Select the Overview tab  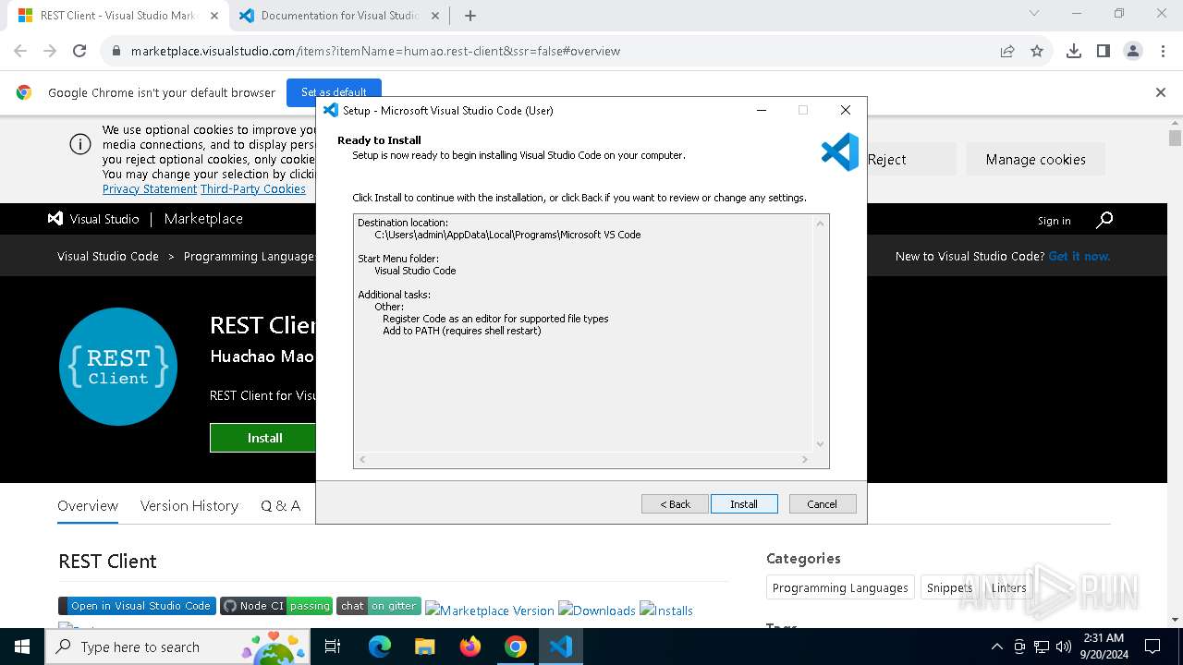(88, 505)
